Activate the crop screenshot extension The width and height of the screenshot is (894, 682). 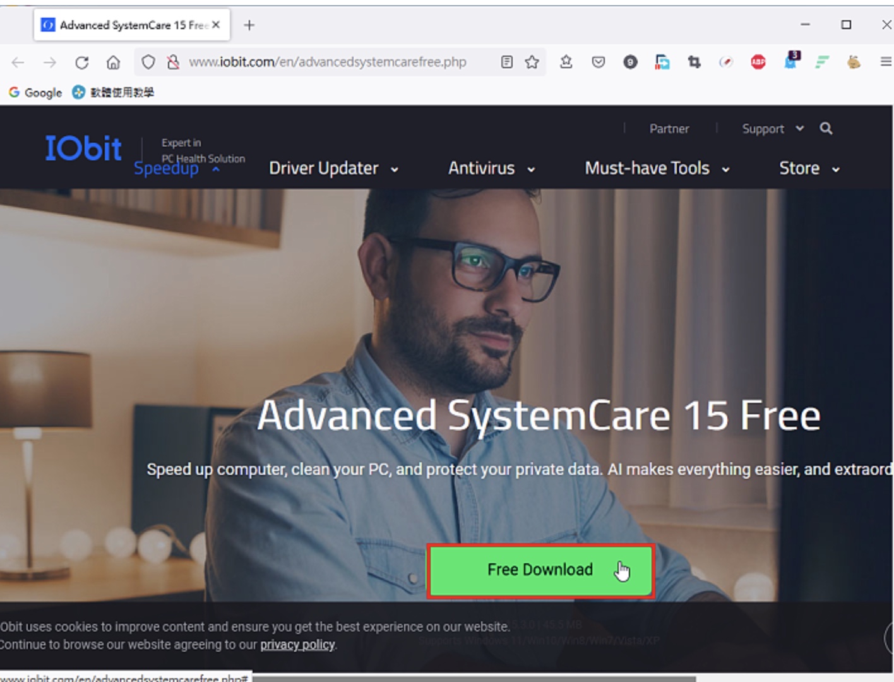pyautogui.click(x=694, y=62)
